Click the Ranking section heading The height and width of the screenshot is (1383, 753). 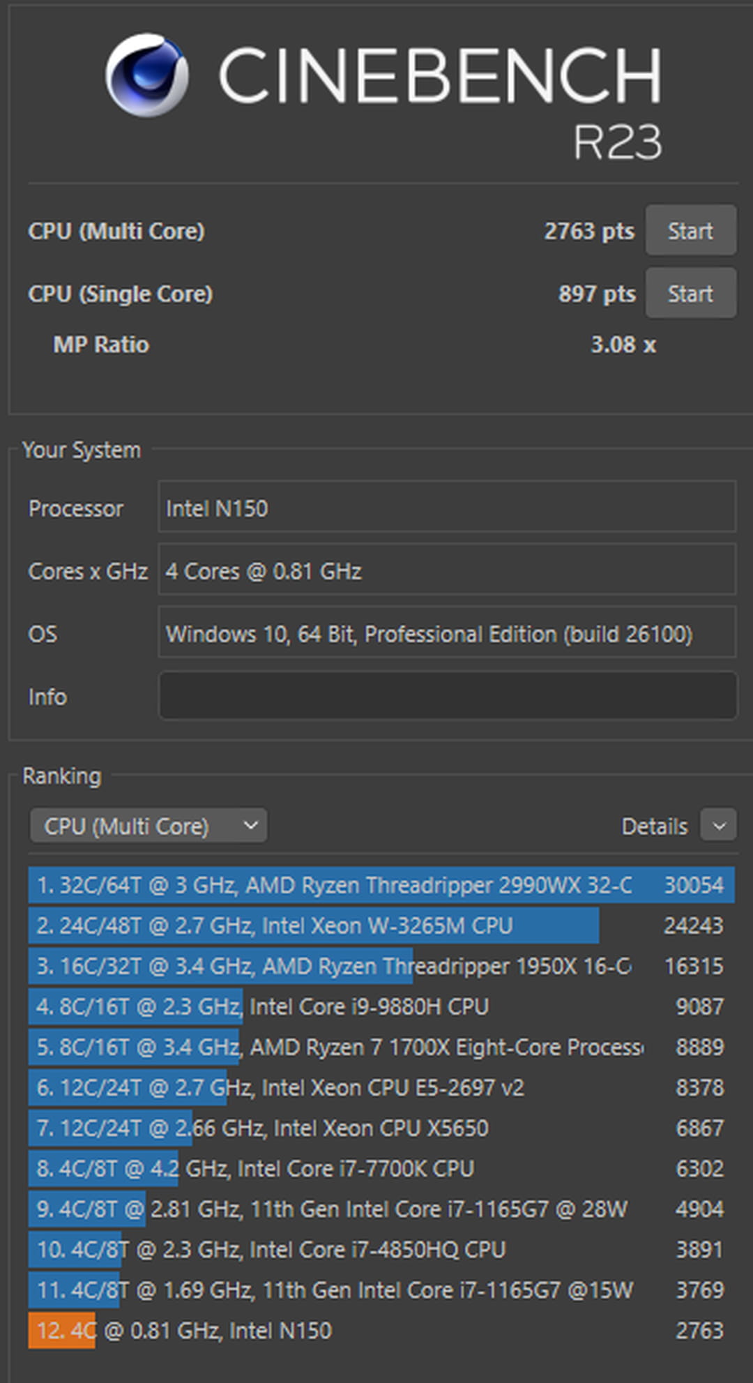click(61, 776)
